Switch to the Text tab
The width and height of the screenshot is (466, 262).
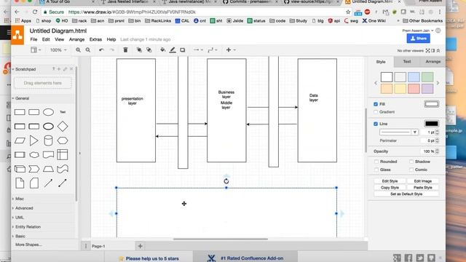click(407, 61)
